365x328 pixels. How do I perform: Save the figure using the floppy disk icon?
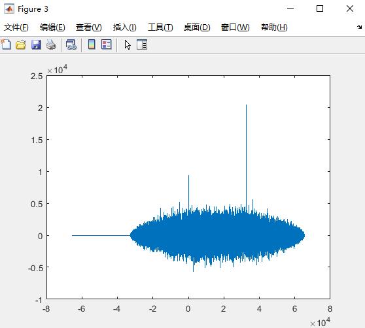pyautogui.click(x=36, y=44)
